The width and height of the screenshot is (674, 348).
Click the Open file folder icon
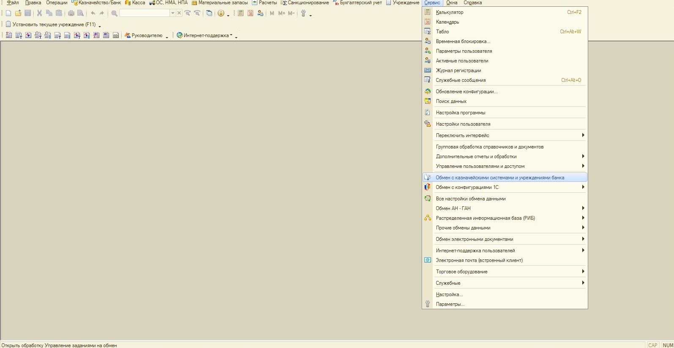pos(18,13)
